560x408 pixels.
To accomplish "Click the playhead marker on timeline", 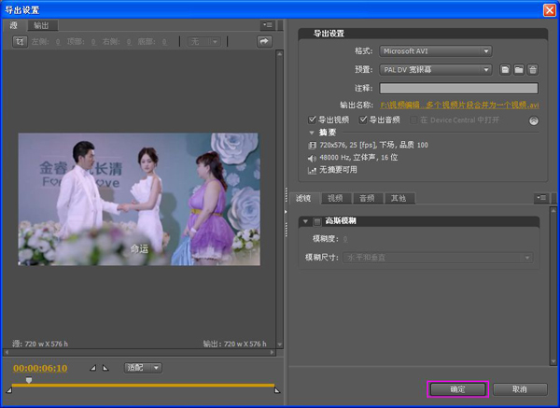I will [29, 380].
